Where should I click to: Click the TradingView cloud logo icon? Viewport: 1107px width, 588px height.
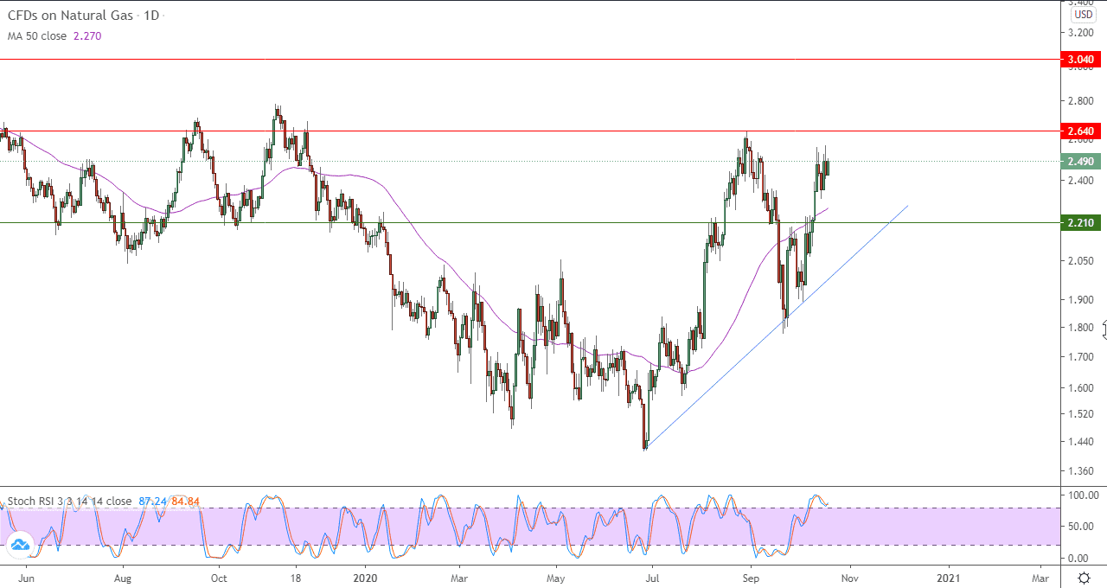(x=20, y=545)
